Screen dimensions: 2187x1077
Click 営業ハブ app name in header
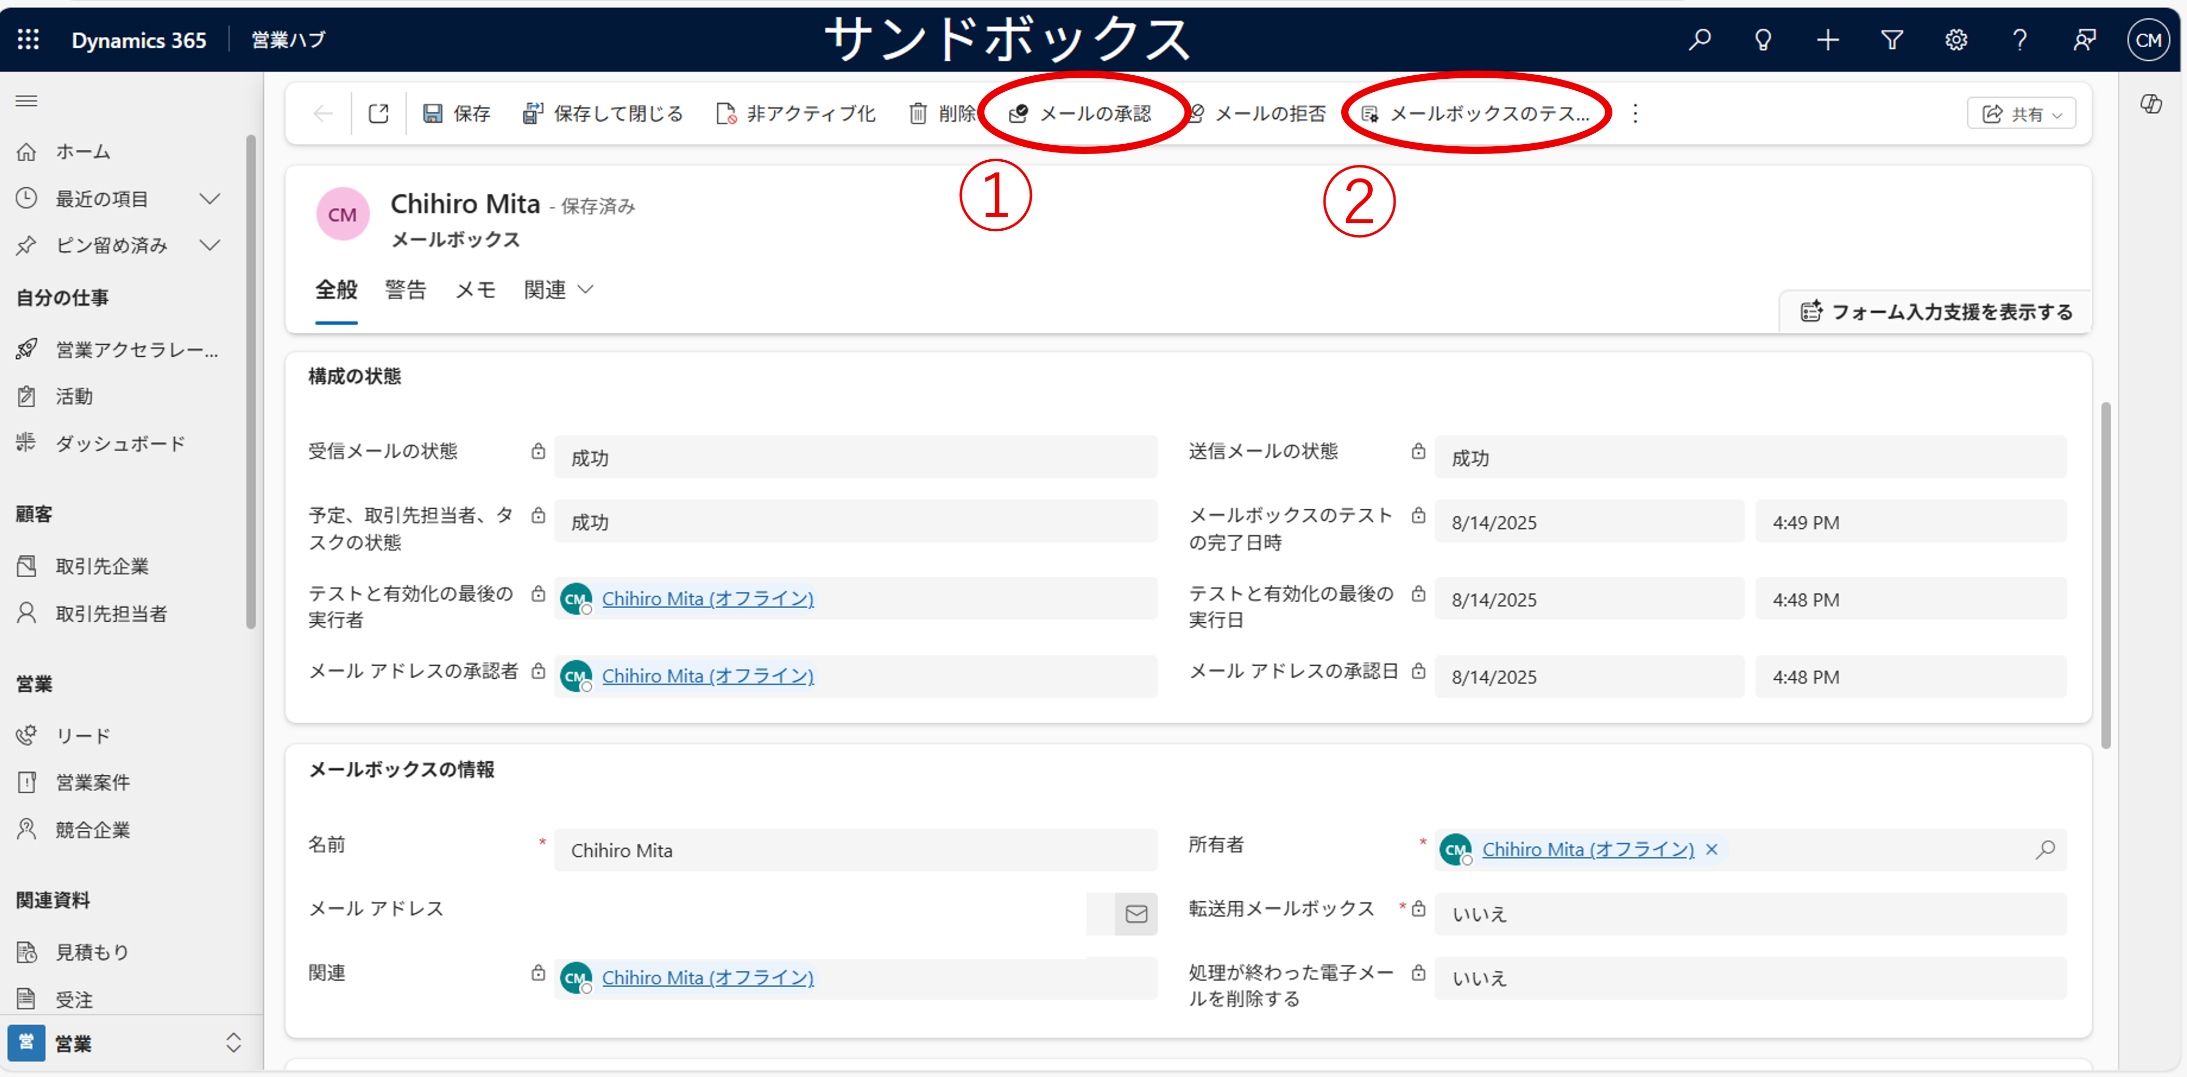click(x=289, y=40)
